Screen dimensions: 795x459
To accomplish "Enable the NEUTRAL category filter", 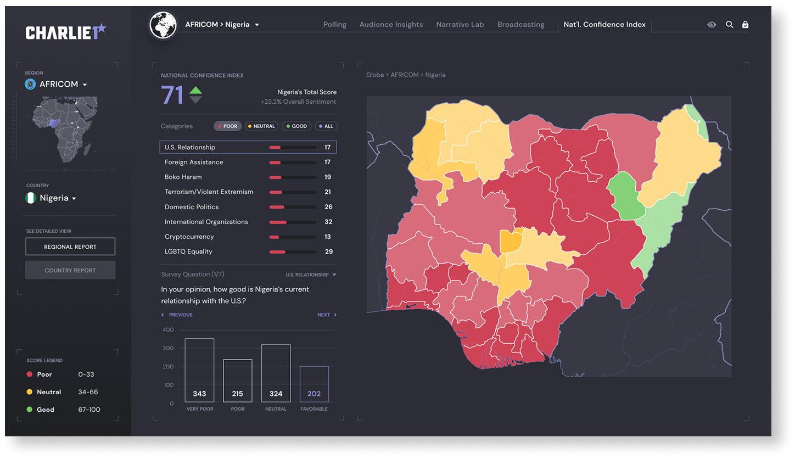I will [x=261, y=126].
